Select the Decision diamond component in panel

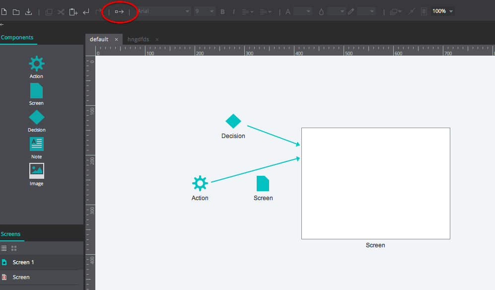pos(36,118)
